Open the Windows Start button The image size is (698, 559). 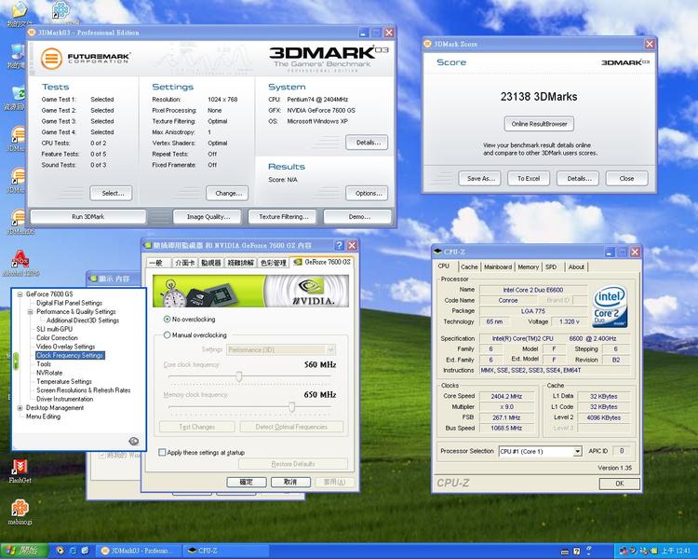click(x=24, y=551)
